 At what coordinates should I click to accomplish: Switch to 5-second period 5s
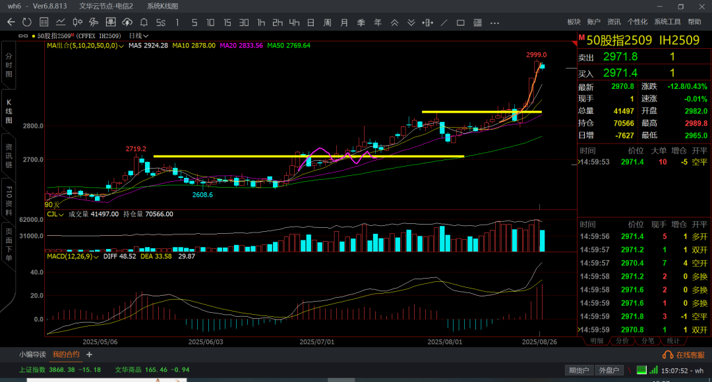pos(161,22)
